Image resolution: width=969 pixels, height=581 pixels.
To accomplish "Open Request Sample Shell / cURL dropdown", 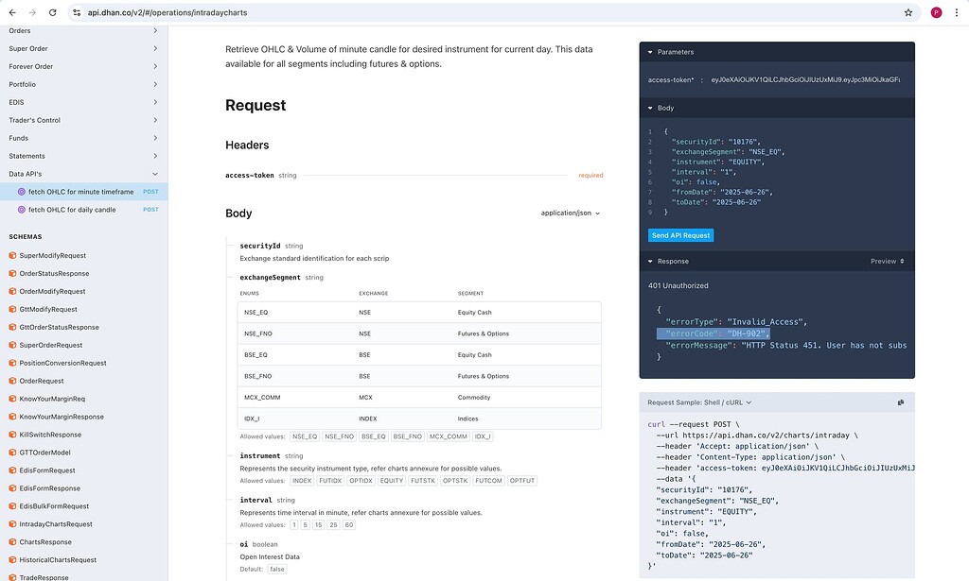I will (699, 402).
